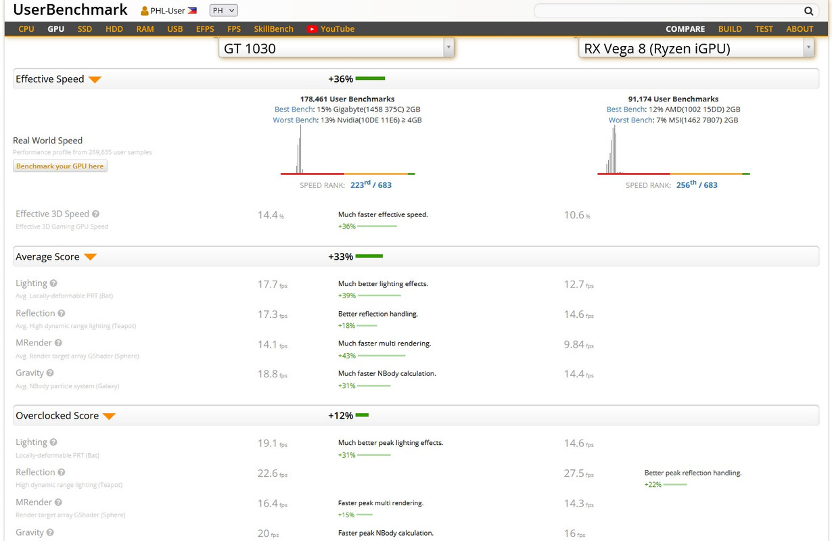The image size is (832, 541).
Task: Open the PH country dropdown
Action: (223, 11)
